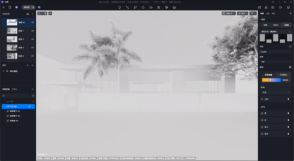Click the half-circle flip icon
The height and width of the screenshot is (161, 294).
tap(291, 67)
